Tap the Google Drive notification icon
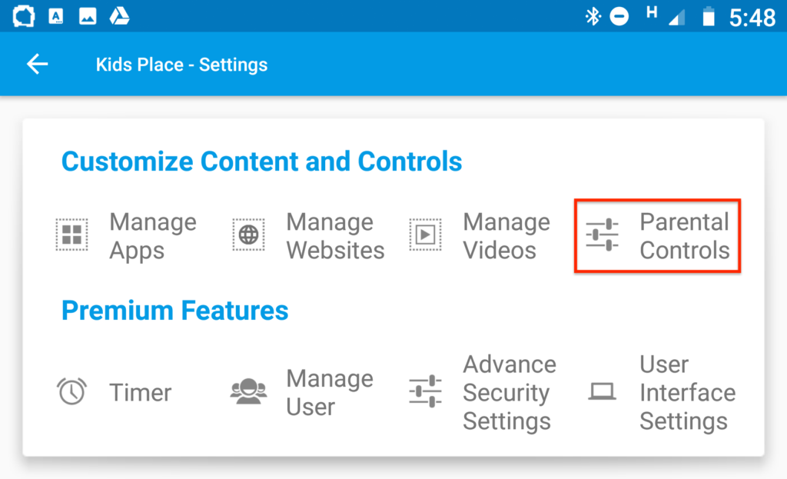The width and height of the screenshot is (787, 479). coord(119,17)
